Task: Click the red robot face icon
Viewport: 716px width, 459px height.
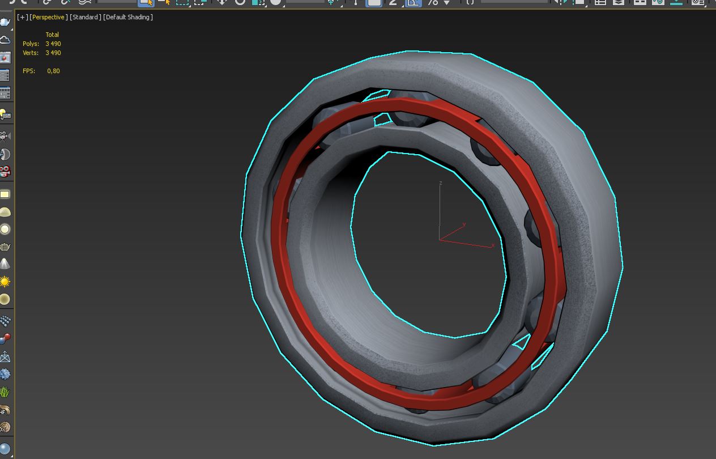Action: (x=5, y=171)
